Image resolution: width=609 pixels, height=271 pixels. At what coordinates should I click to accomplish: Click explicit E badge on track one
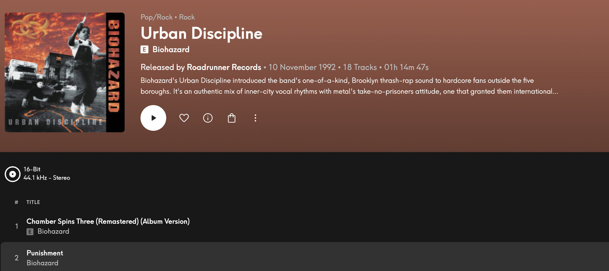pyautogui.click(x=30, y=232)
